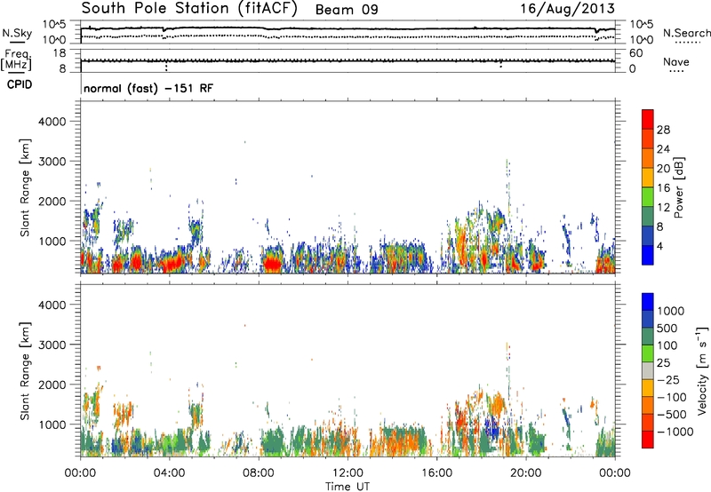Click the '12:00' time axis tick label

point(348,473)
